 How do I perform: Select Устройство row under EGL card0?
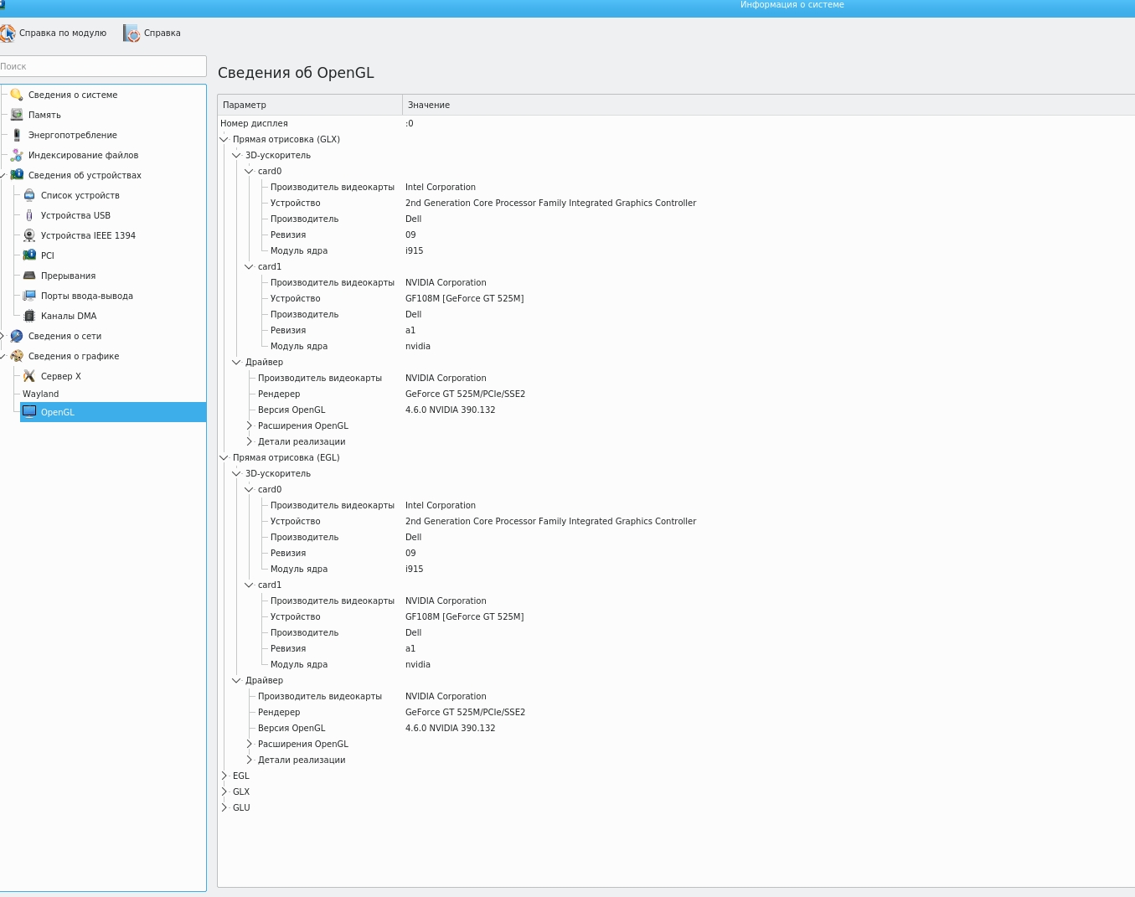click(676, 521)
